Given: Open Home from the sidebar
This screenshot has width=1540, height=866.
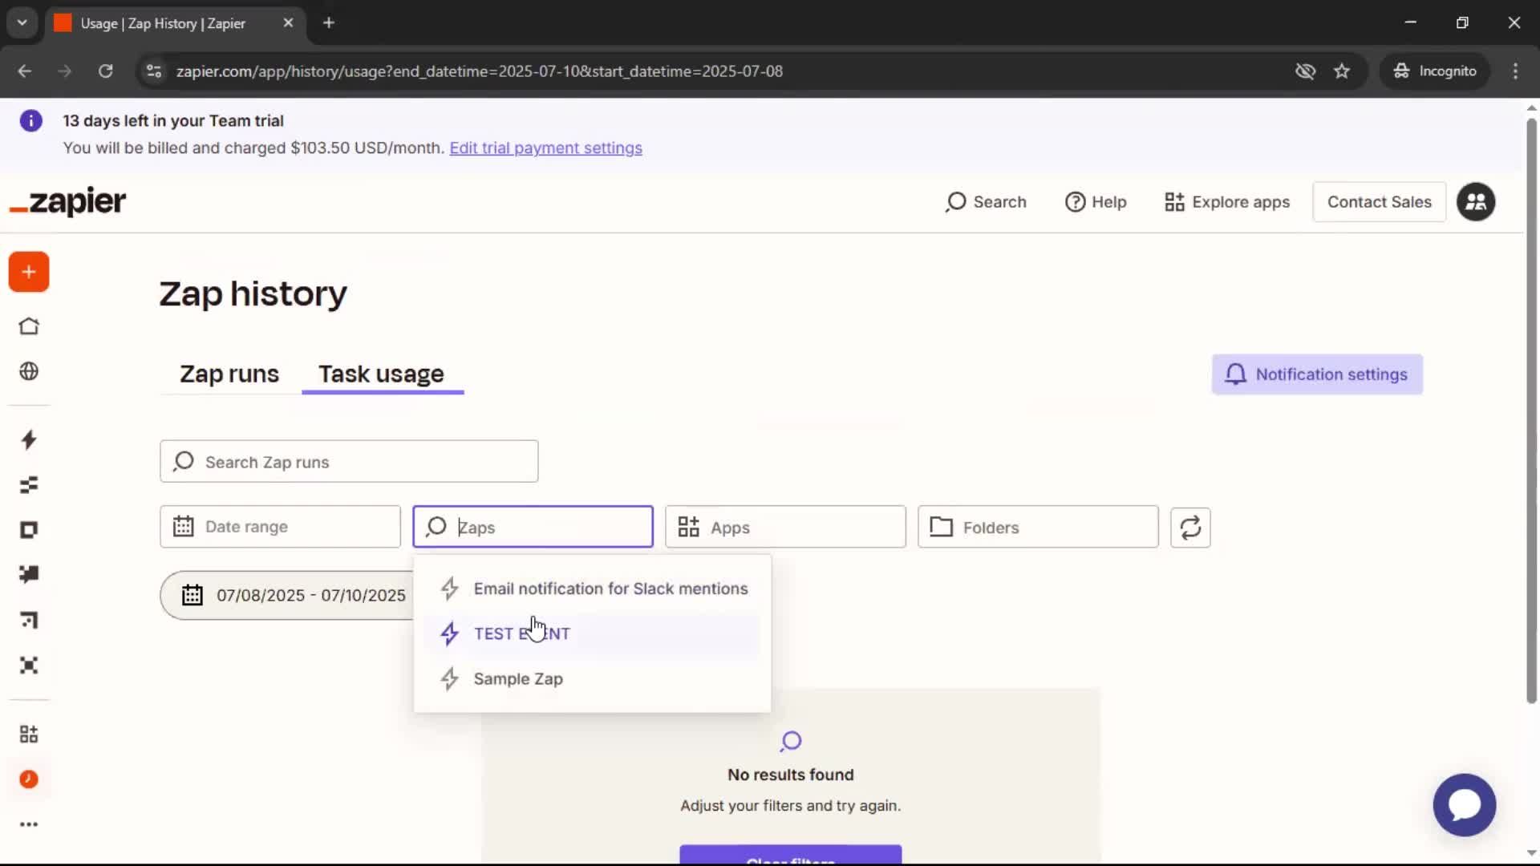Looking at the screenshot, I should point(29,326).
